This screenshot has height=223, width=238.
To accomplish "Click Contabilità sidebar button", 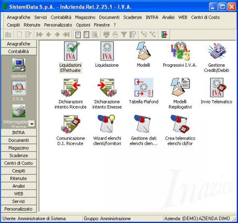I will tap(19, 51).
